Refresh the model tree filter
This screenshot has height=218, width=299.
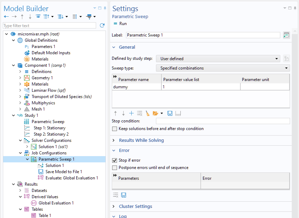click(x=102, y=25)
